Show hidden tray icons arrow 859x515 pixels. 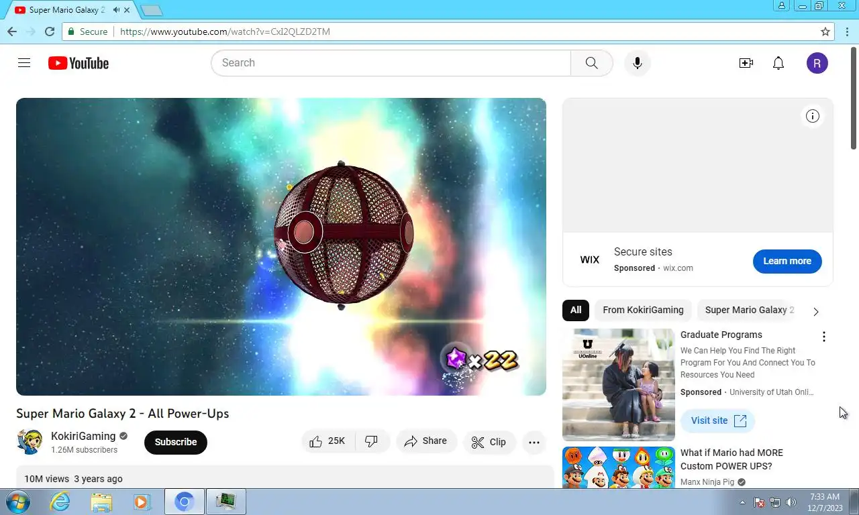742,502
